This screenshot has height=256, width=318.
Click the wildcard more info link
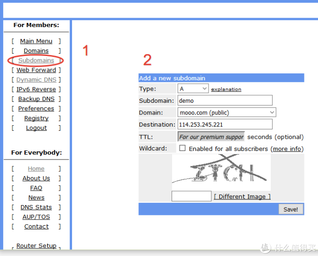tap(287, 149)
